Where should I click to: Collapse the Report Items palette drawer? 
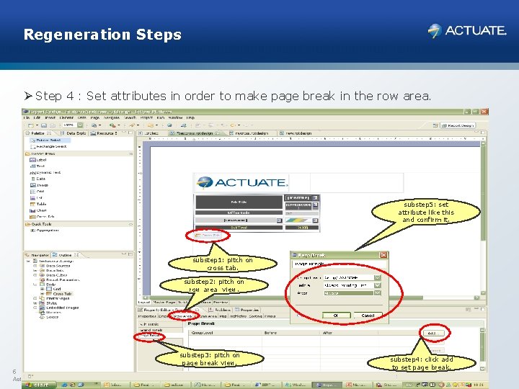tap(131, 154)
